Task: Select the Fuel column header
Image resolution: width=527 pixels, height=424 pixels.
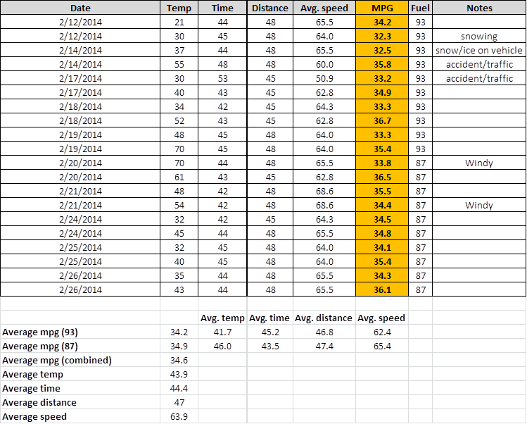Action: [x=420, y=8]
